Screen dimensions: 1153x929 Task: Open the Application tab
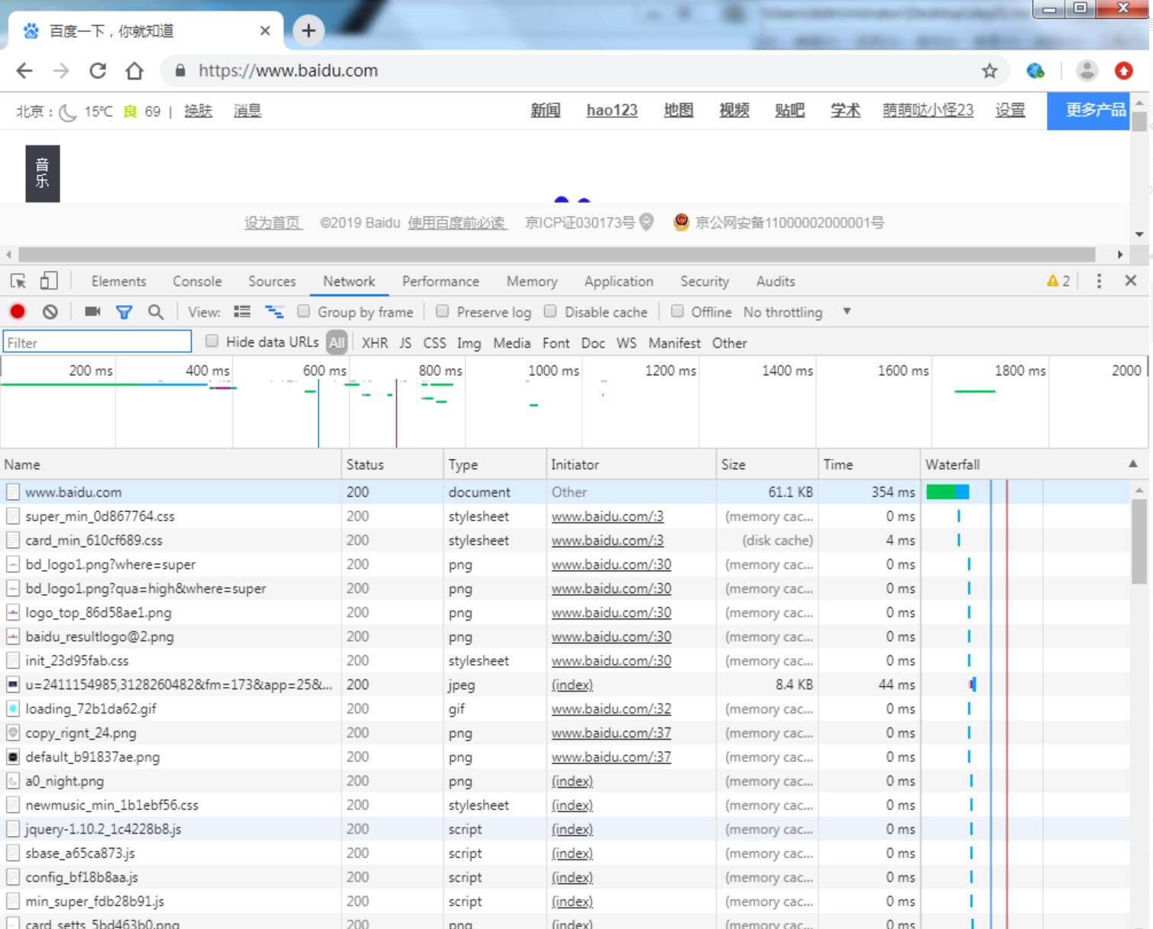[x=619, y=281]
